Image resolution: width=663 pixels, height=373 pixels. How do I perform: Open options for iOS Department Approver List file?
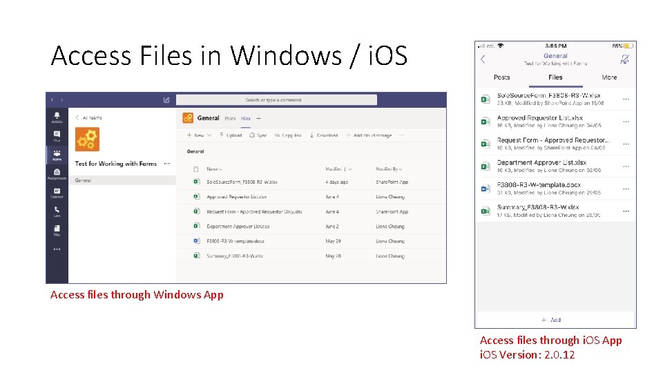click(x=626, y=166)
